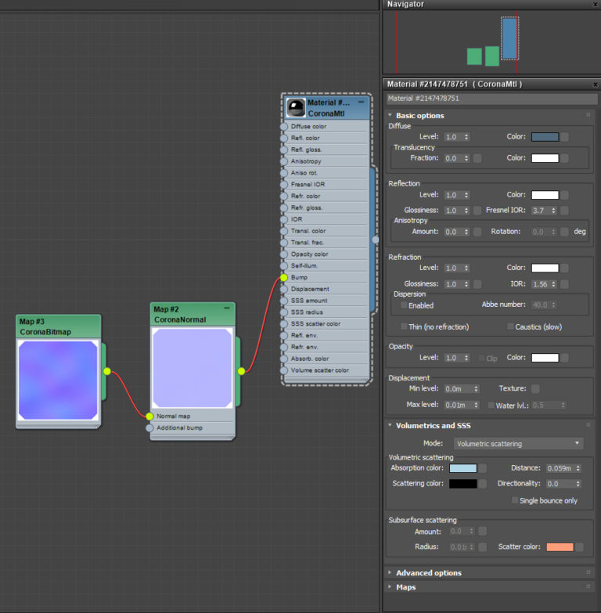The width and height of the screenshot is (601, 613).
Task: Click the Displacement Texture map button
Action: coord(535,388)
